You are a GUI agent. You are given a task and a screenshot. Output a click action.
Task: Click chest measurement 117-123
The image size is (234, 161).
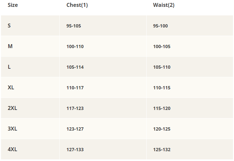click(75, 108)
